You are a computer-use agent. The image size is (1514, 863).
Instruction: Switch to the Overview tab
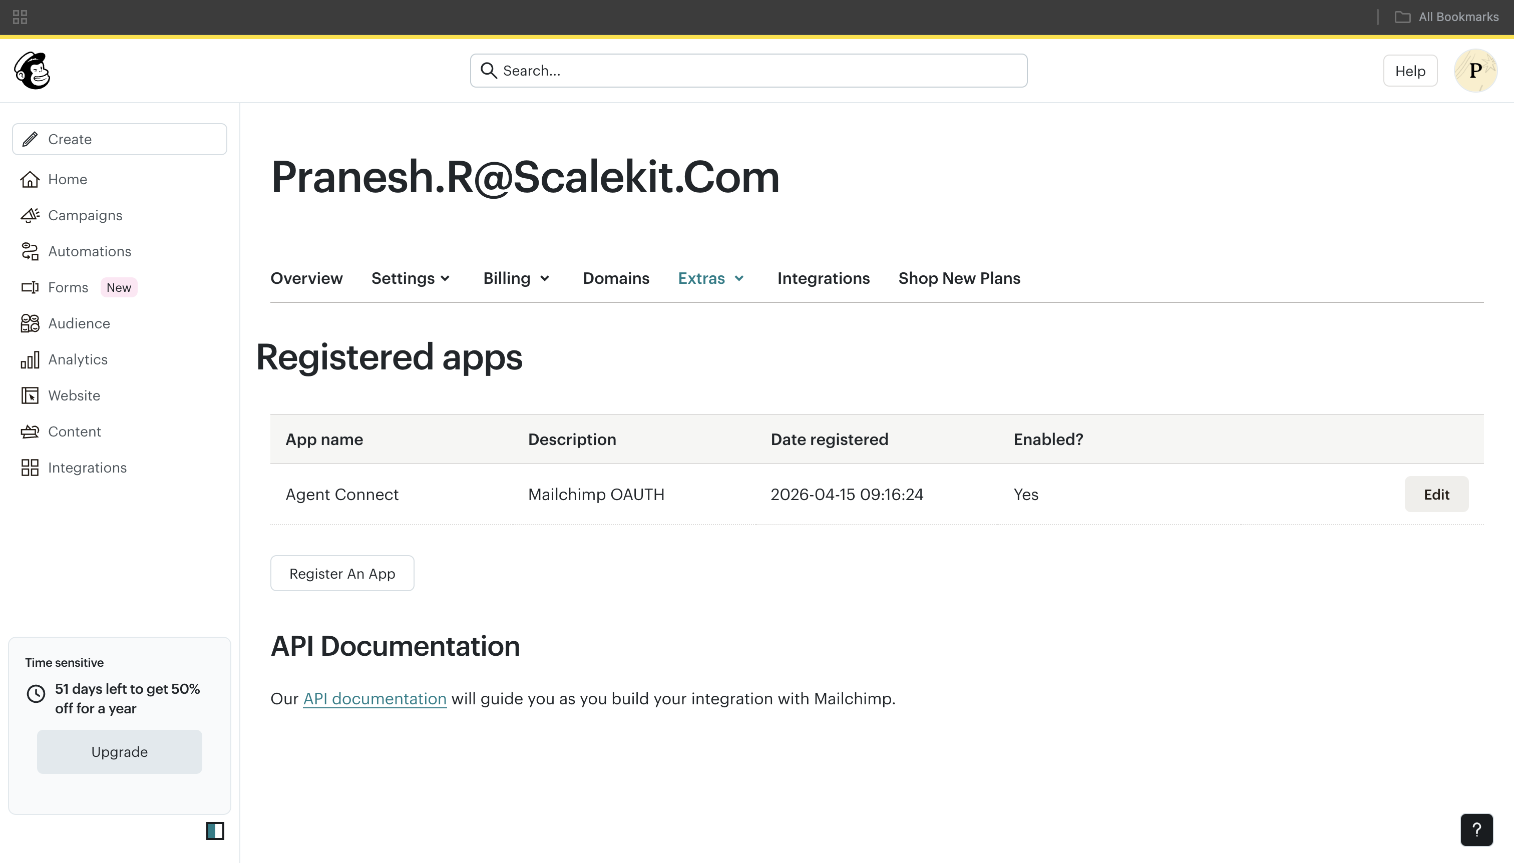pyautogui.click(x=306, y=279)
